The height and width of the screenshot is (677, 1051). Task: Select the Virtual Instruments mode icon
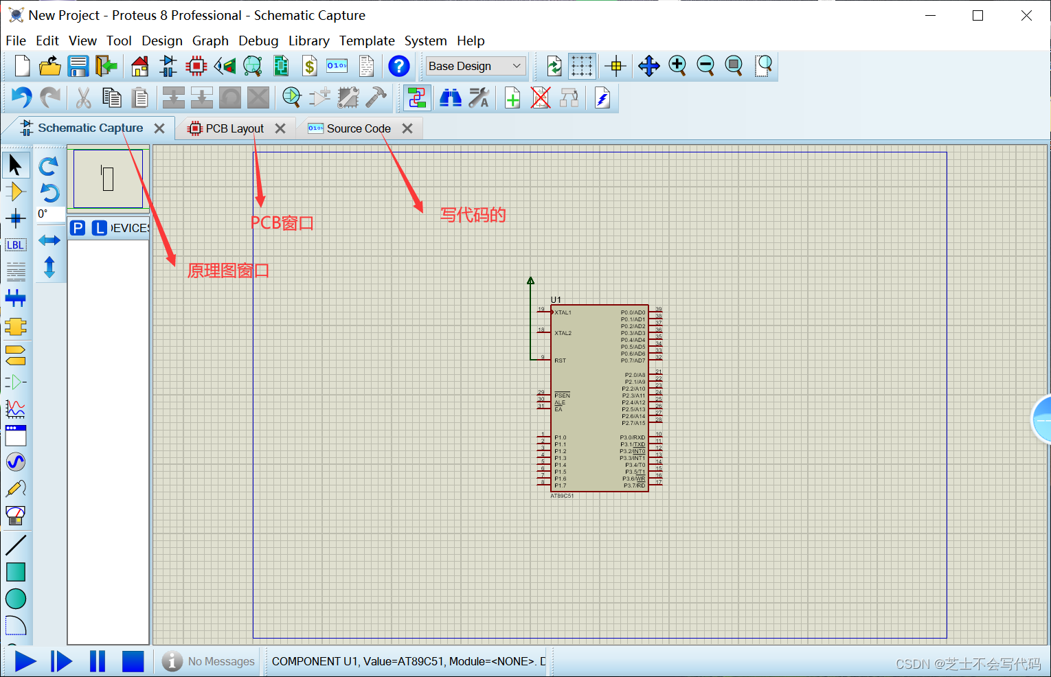click(15, 515)
